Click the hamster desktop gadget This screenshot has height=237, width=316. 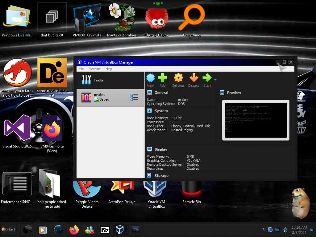tap(301, 203)
